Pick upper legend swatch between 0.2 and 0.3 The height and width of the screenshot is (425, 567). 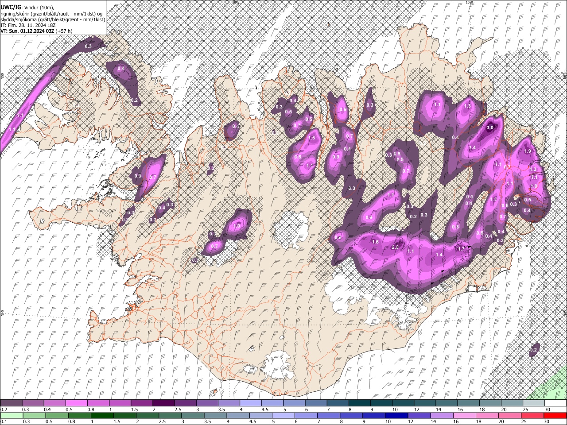click(x=11, y=403)
